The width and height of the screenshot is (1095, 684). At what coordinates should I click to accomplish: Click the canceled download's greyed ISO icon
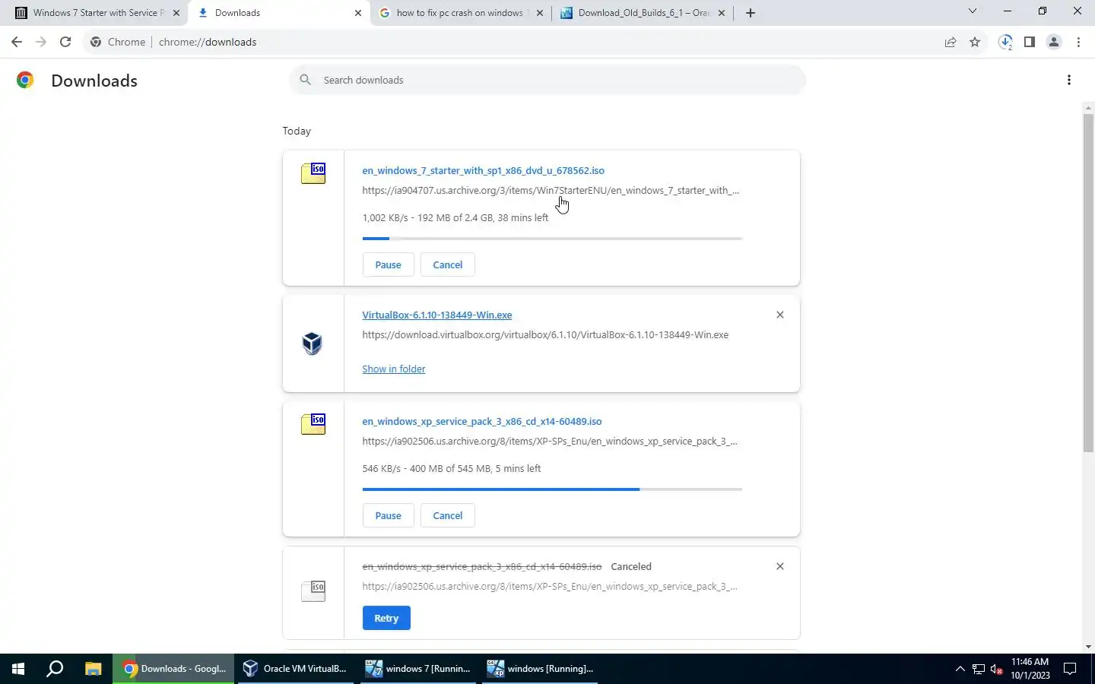[x=313, y=591]
